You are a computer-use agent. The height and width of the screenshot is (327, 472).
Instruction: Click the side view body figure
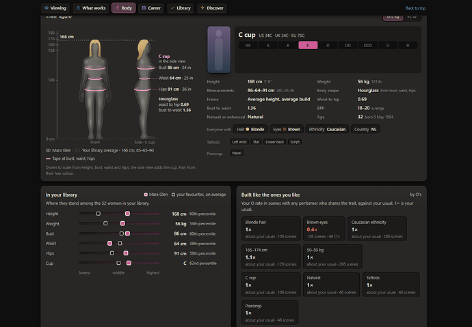coord(144,89)
